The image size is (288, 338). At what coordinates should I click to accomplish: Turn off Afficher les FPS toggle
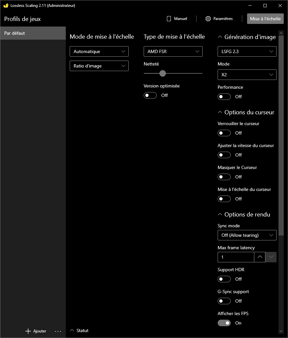tap(224, 323)
